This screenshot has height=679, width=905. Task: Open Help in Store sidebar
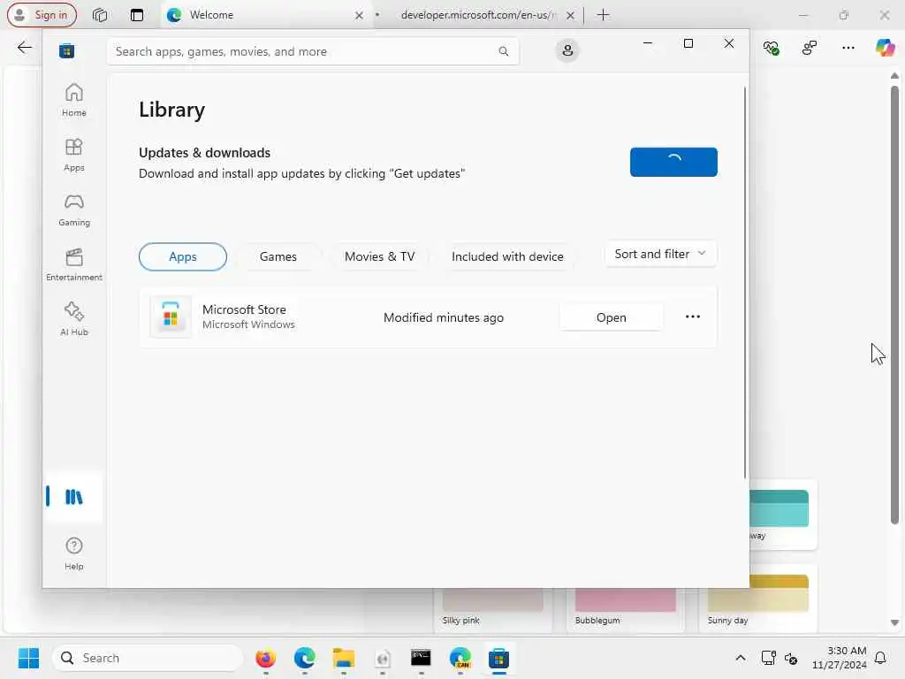[x=74, y=553]
